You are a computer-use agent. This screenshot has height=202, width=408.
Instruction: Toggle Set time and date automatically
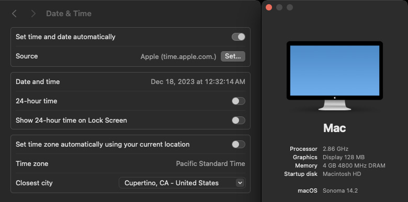[x=239, y=37]
